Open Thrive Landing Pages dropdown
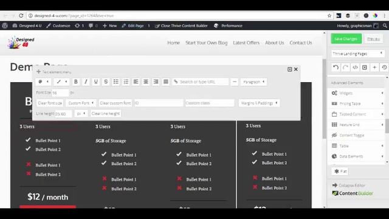 click(357, 54)
